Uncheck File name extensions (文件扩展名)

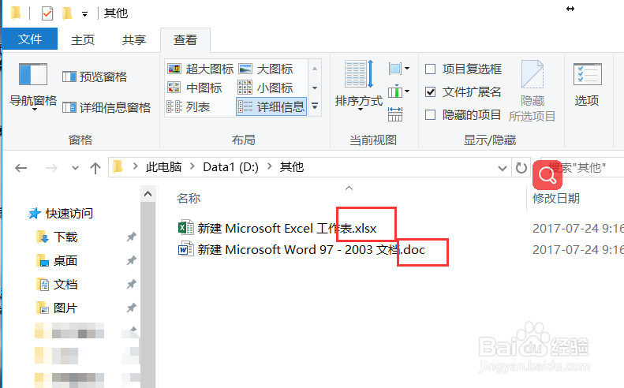point(463,92)
